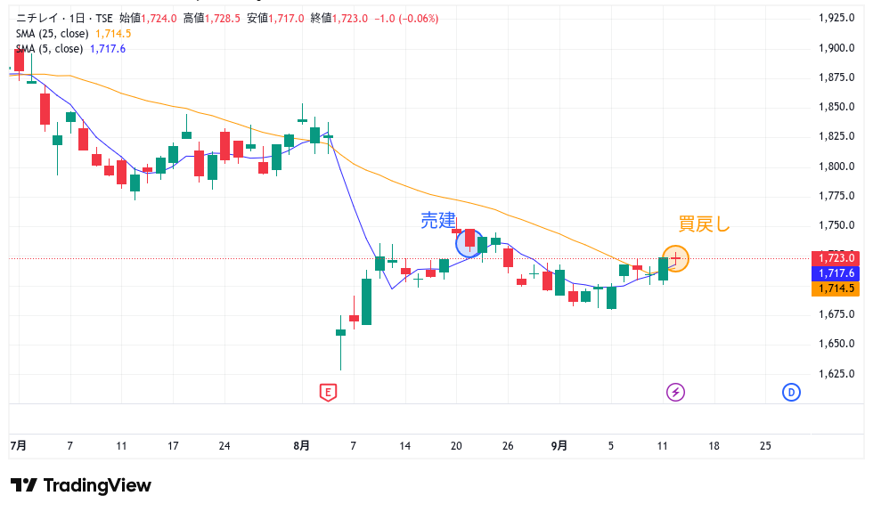The width and height of the screenshot is (873, 512).
Task: Click the blue 1,717.6 SMA price label
Action: (x=836, y=273)
